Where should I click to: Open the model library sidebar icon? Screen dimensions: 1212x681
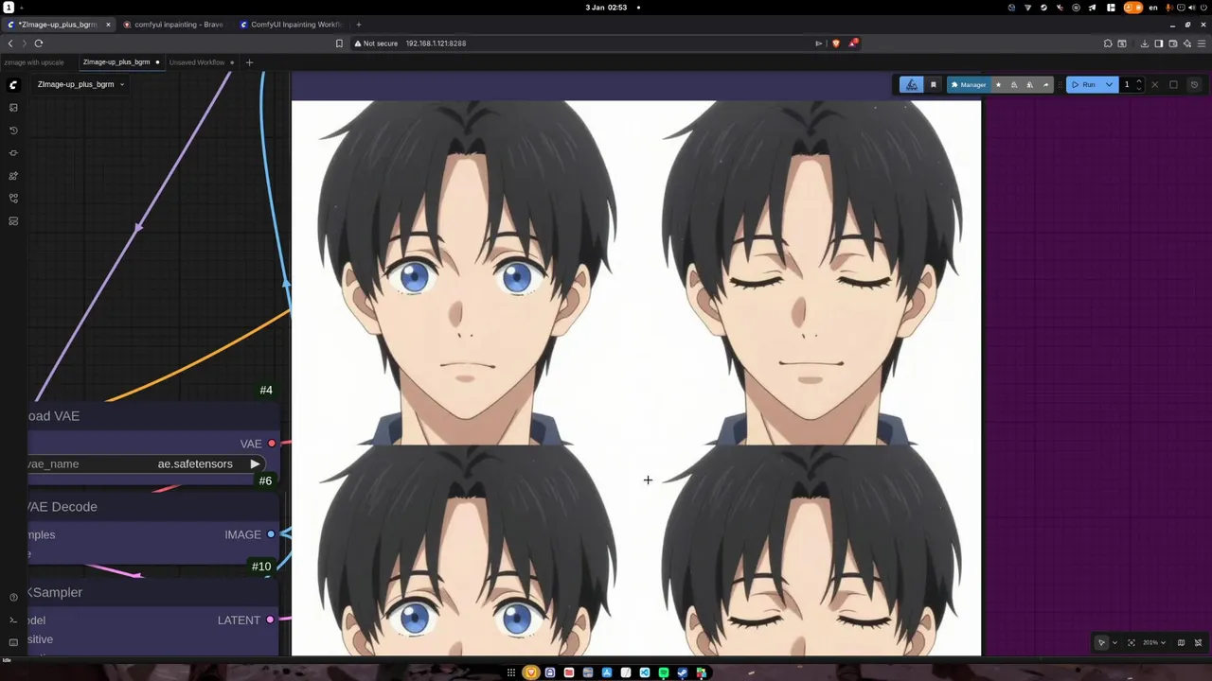(x=13, y=176)
